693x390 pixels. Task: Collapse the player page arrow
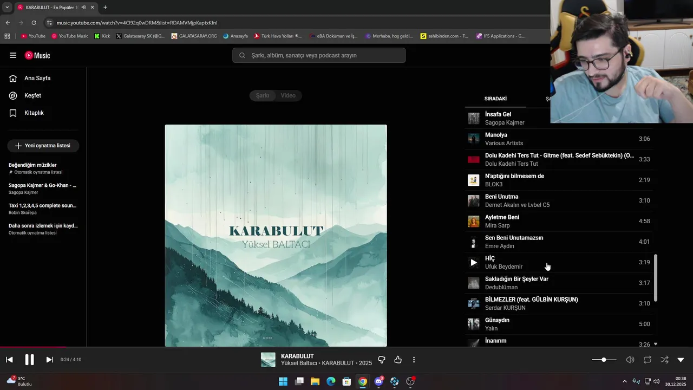681,360
